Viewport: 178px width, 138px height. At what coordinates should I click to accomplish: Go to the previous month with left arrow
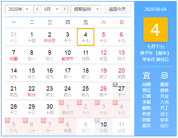(37, 9)
